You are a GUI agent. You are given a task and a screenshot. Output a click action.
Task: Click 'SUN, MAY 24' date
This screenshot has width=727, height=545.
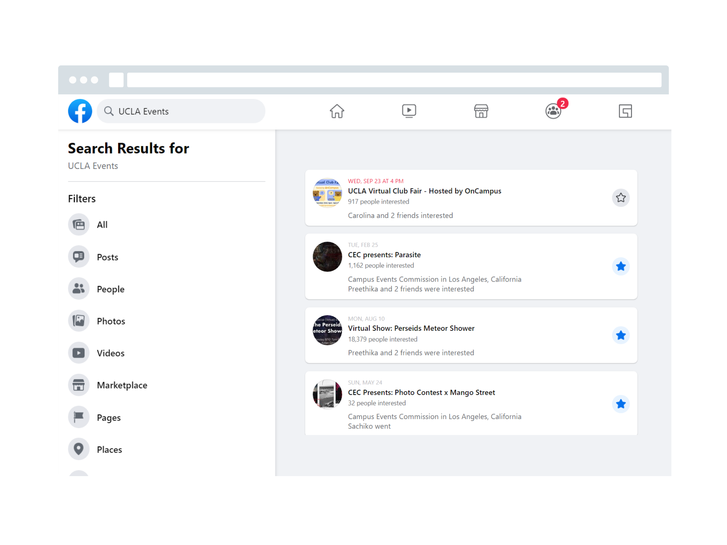point(365,382)
